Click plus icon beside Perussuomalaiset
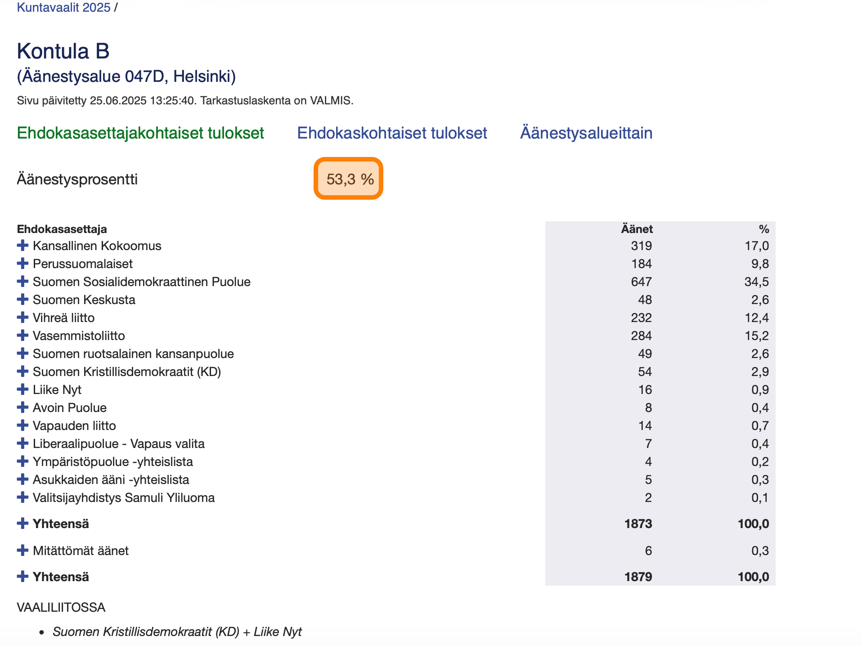 (x=22, y=264)
